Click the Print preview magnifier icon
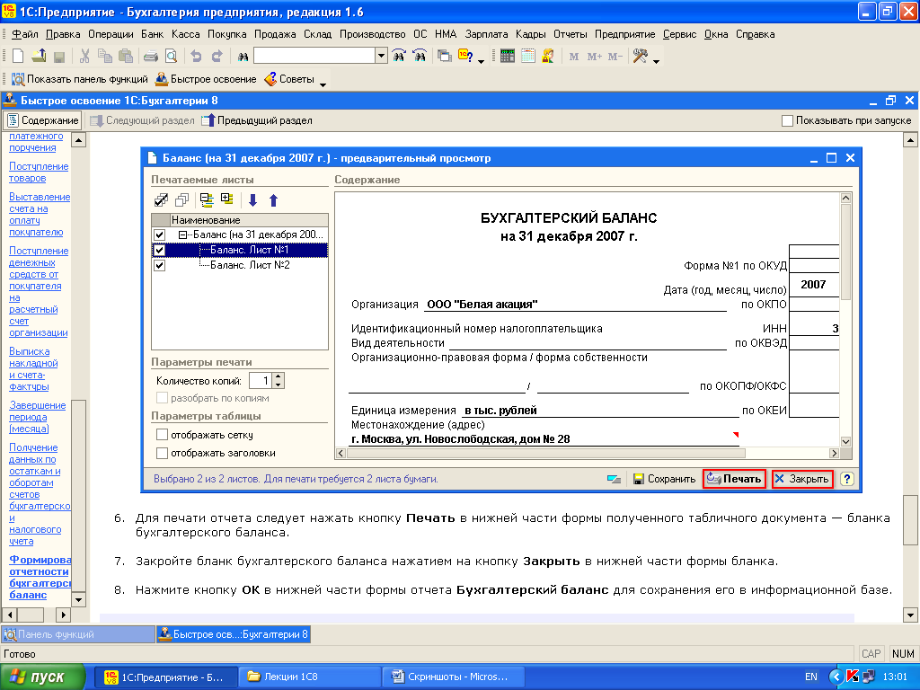The image size is (920, 690). click(171, 57)
